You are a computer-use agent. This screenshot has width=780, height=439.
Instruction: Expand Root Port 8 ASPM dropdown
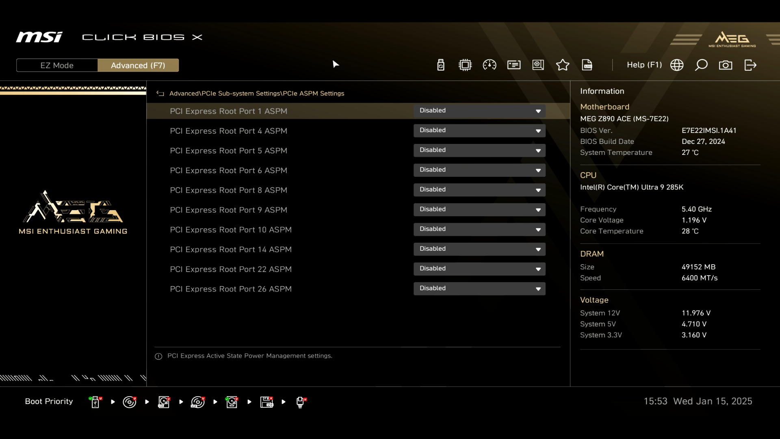pyautogui.click(x=479, y=190)
